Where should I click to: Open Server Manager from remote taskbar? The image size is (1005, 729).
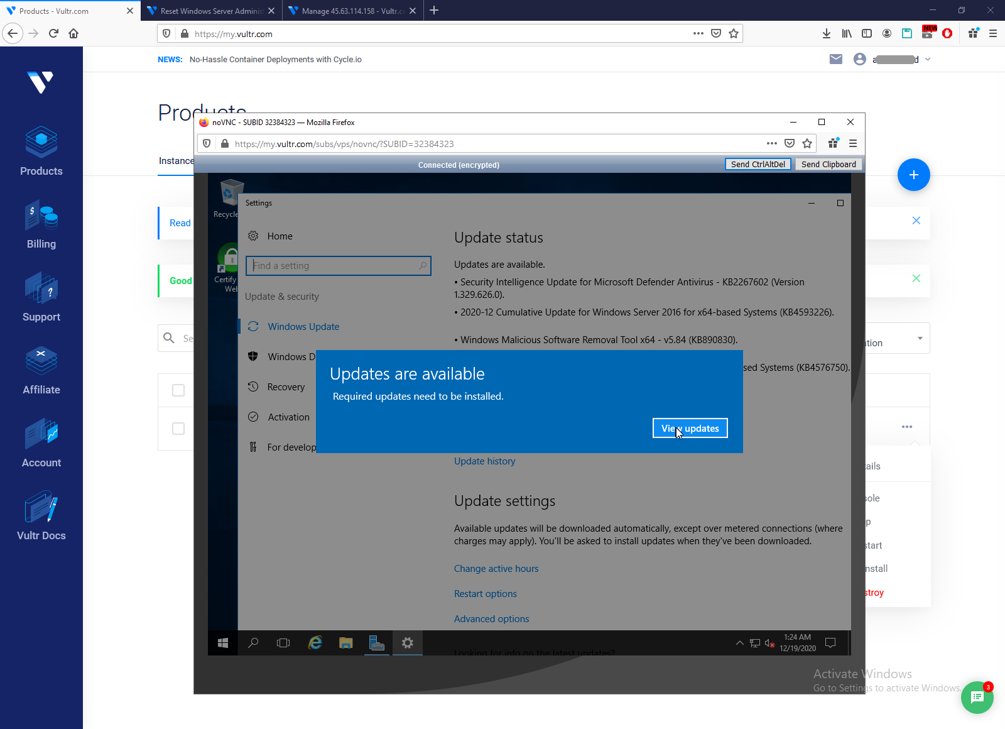(x=376, y=643)
